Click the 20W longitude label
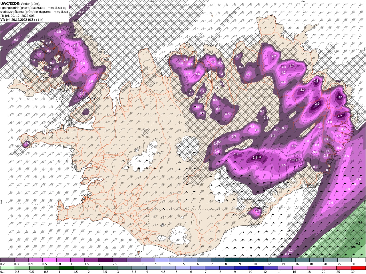 (x=152, y=1)
